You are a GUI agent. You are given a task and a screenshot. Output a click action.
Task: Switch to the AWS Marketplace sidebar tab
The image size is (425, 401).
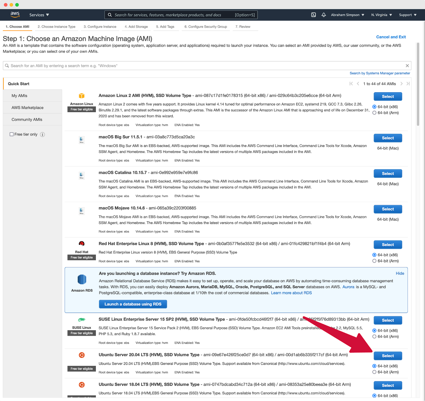(x=27, y=107)
